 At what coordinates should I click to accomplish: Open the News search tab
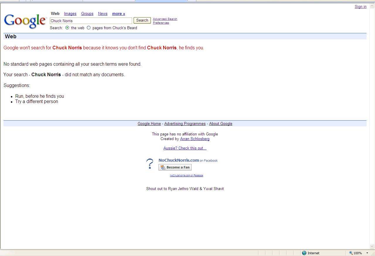coord(103,14)
